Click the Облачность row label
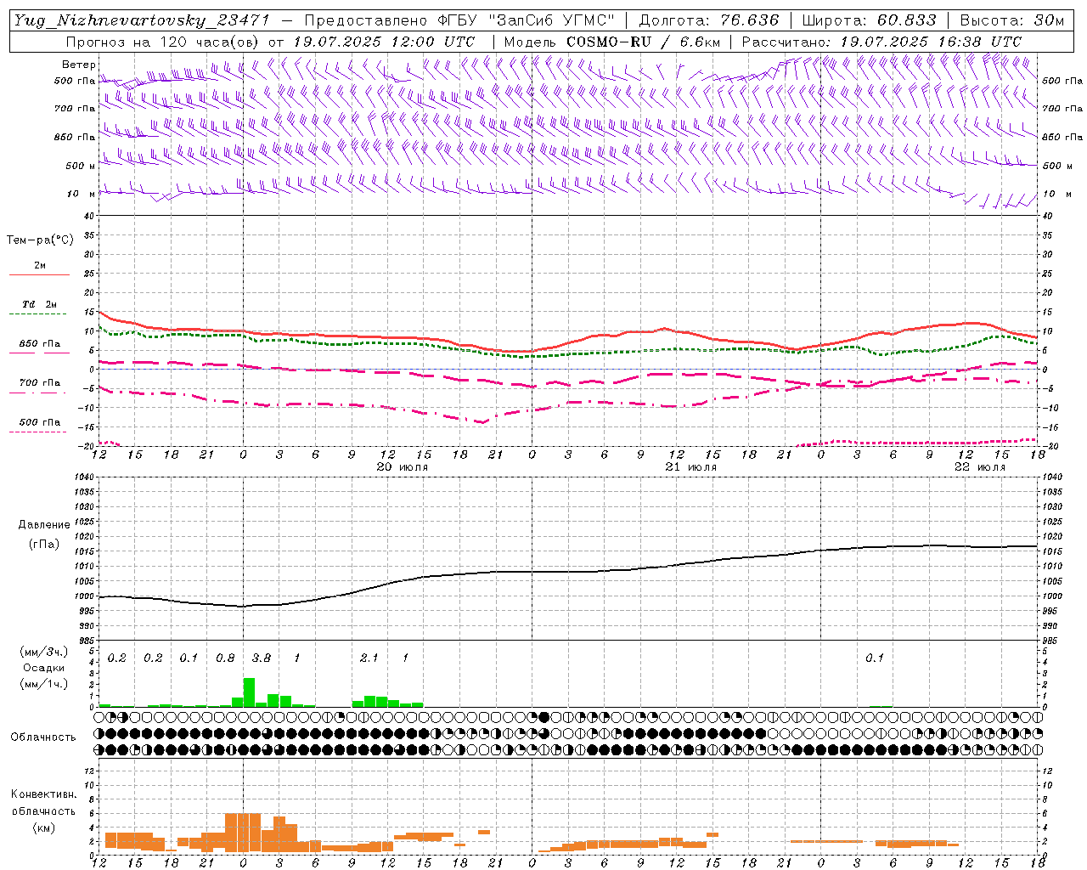The height and width of the screenshot is (870, 1087). click(43, 737)
